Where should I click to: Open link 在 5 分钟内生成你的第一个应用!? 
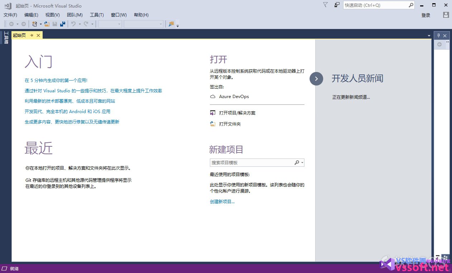tap(56, 81)
